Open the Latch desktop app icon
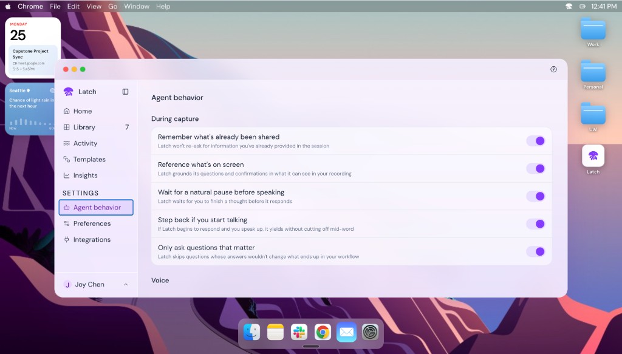This screenshot has height=354, width=622. tap(593, 156)
